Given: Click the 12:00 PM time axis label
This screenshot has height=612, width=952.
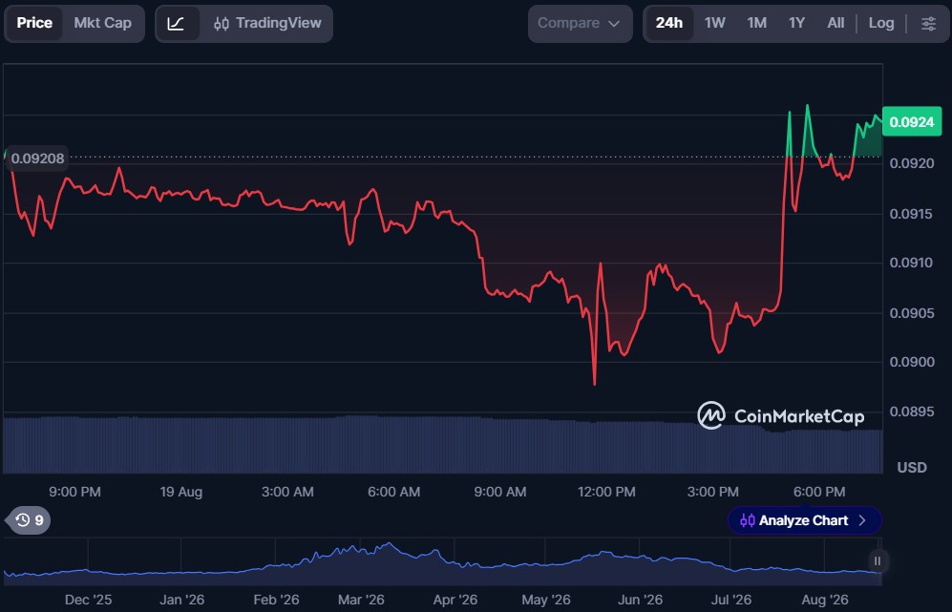Looking at the screenshot, I should pos(606,492).
